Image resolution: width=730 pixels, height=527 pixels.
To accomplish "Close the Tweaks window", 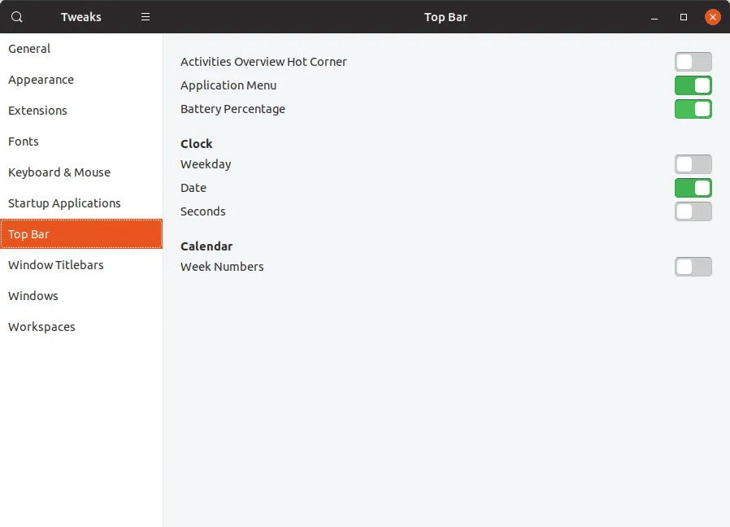I will coord(712,17).
